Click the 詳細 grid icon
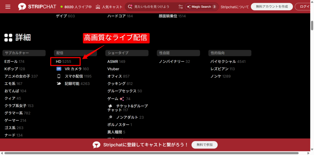 [x=8, y=37]
